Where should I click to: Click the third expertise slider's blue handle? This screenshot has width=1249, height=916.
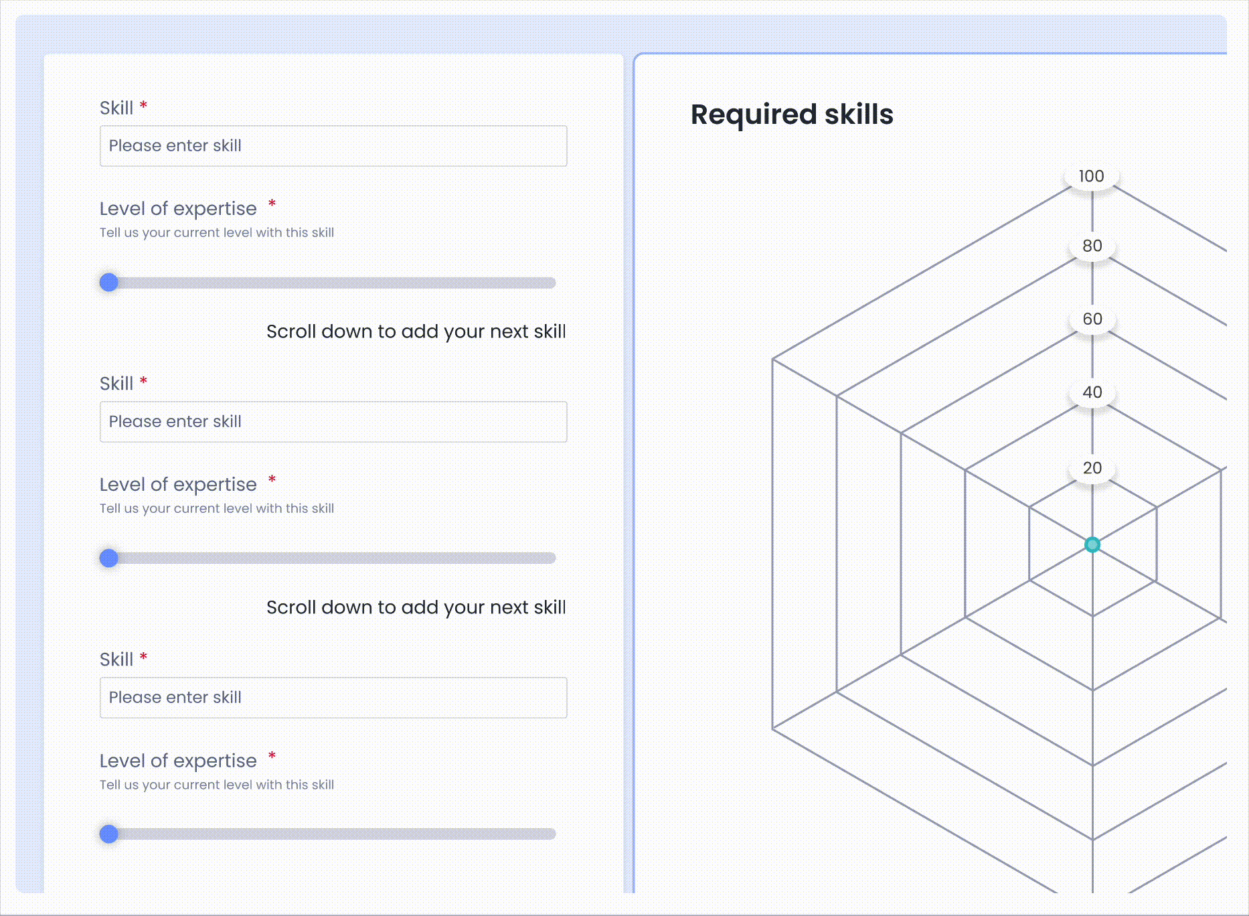[x=109, y=834]
